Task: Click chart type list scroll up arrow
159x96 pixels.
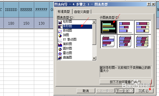Action: (x=94, y=22)
